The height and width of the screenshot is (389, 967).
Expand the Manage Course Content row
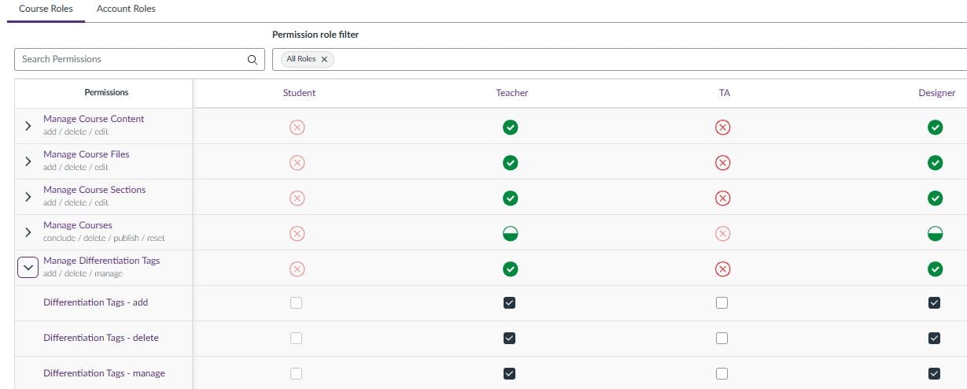click(28, 126)
